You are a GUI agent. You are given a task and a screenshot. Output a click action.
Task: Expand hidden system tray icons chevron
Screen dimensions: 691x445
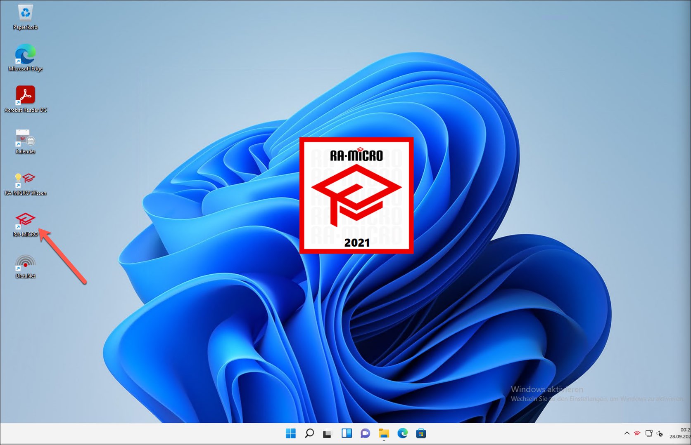tap(627, 433)
